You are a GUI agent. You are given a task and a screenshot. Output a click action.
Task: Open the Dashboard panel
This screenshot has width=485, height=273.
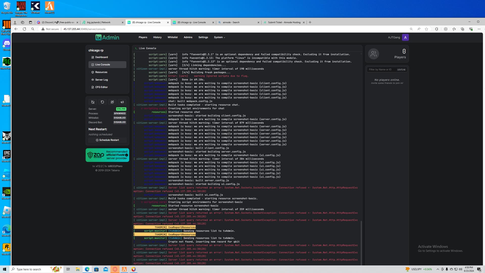102,57
